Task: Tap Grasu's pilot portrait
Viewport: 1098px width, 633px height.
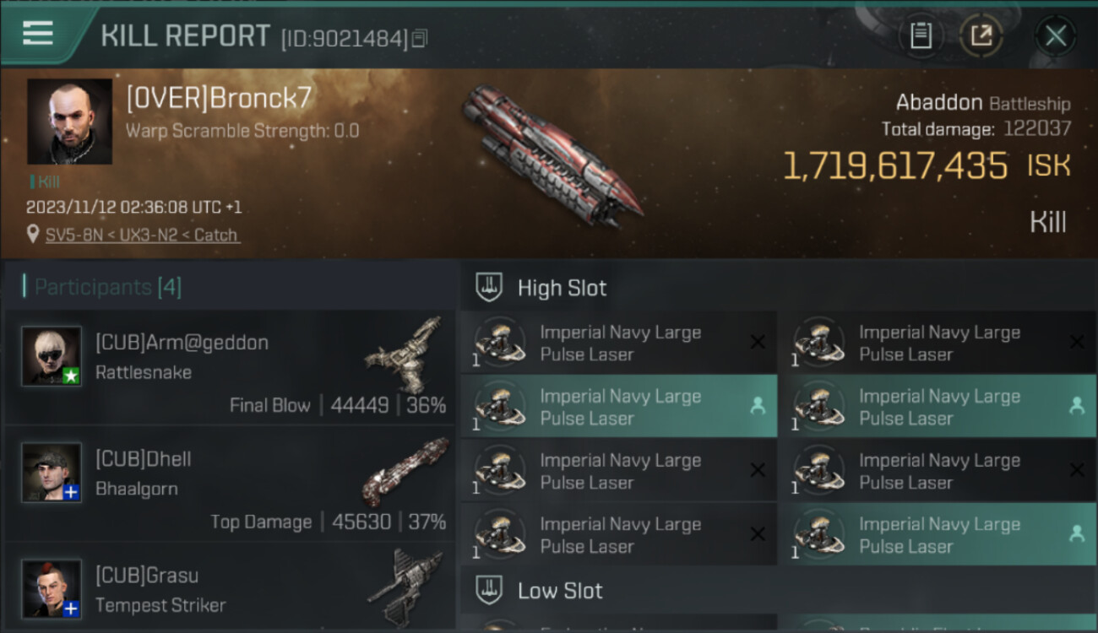Action: [52, 588]
